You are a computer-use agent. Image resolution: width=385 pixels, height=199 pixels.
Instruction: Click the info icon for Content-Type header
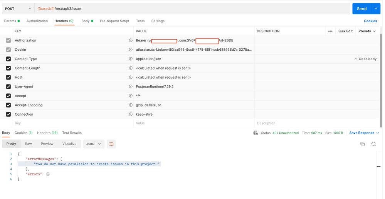pyautogui.click(x=131, y=59)
